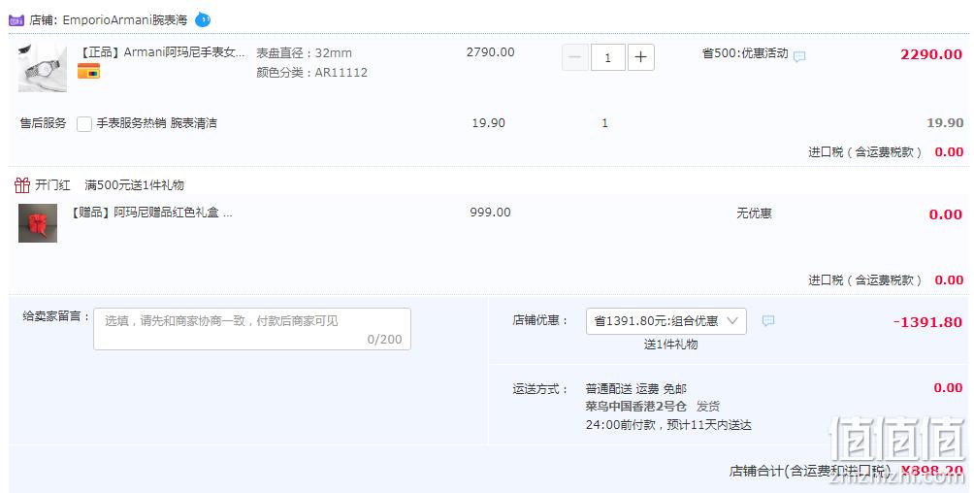
Task: Click the 售后服务 label
Action: (x=43, y=123)
